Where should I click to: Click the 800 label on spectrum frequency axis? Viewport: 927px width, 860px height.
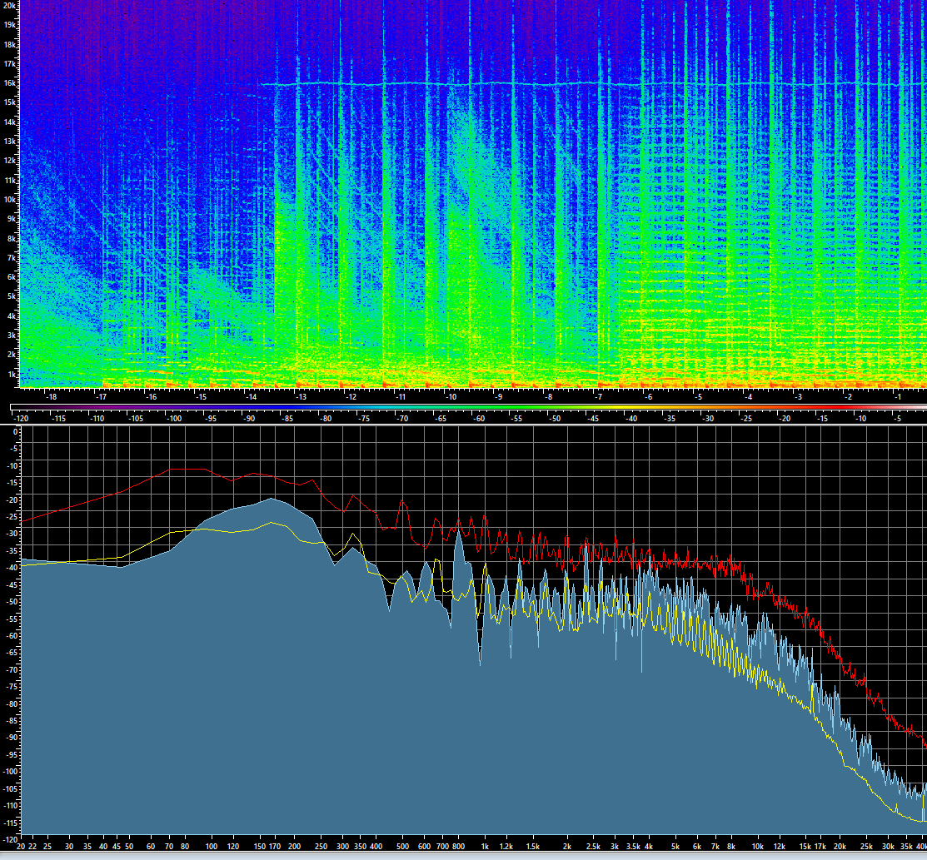(458, 847)
